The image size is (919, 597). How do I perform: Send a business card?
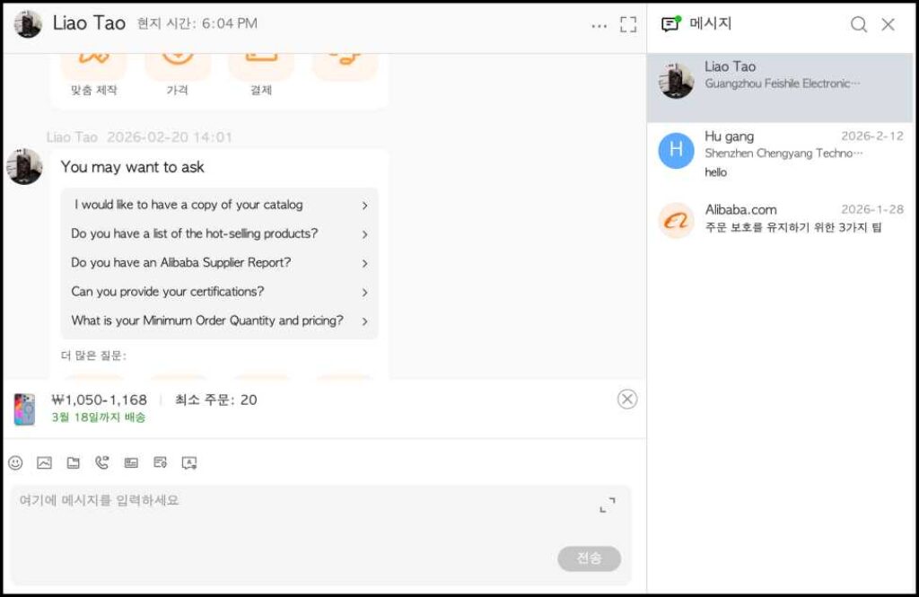131,462
